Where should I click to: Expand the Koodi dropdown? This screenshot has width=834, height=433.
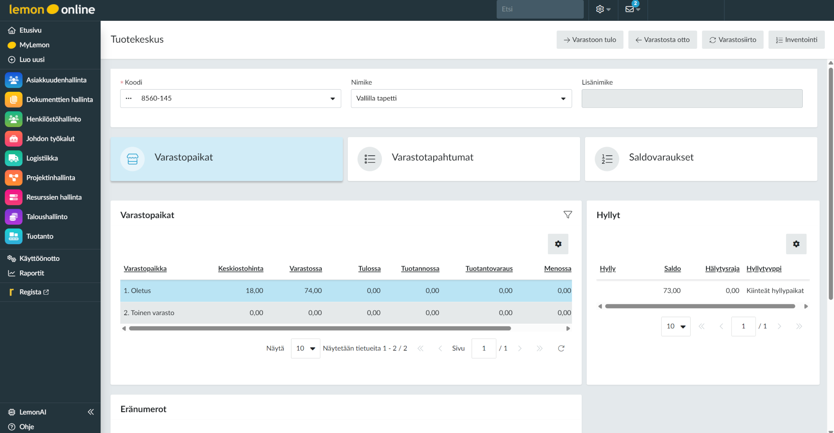332,99
